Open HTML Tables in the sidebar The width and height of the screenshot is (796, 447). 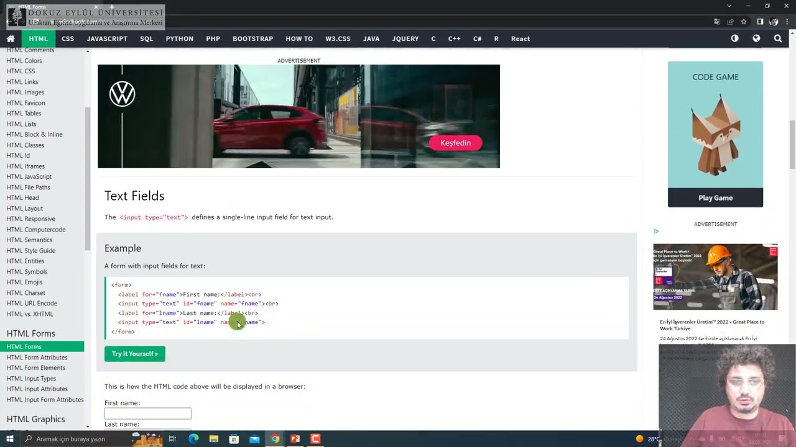pos(24,114)
